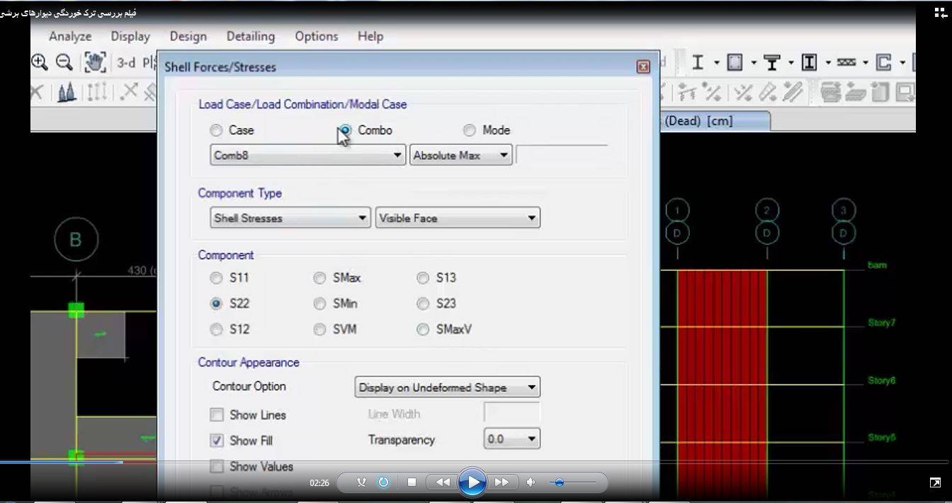Enable the Show Lines checkbox
The image size is (952, 503).
217,415
